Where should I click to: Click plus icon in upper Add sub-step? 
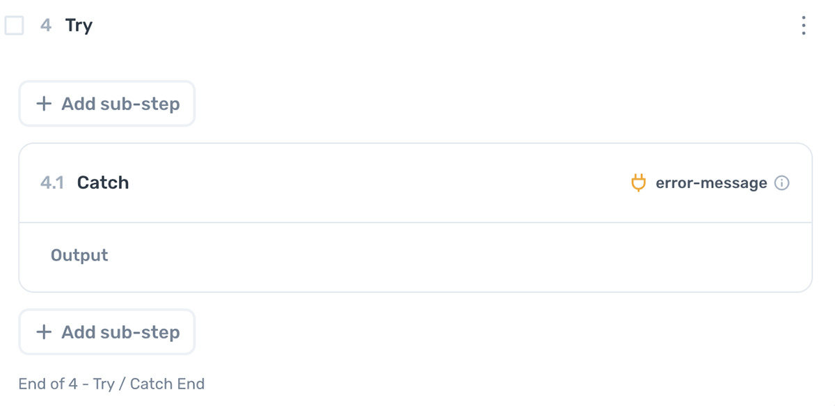click(44, 104)
